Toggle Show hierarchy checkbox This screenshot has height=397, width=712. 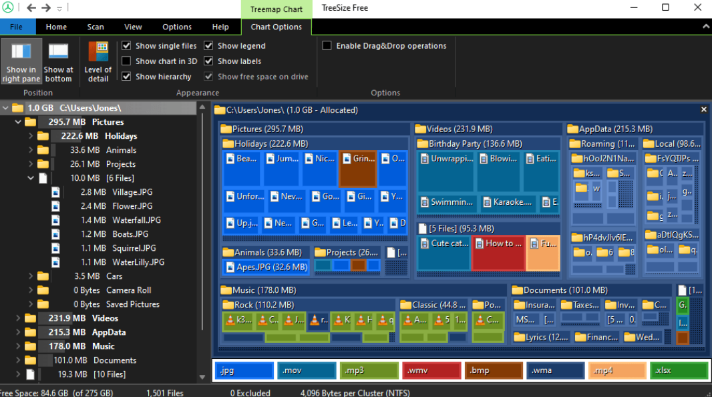126,76
